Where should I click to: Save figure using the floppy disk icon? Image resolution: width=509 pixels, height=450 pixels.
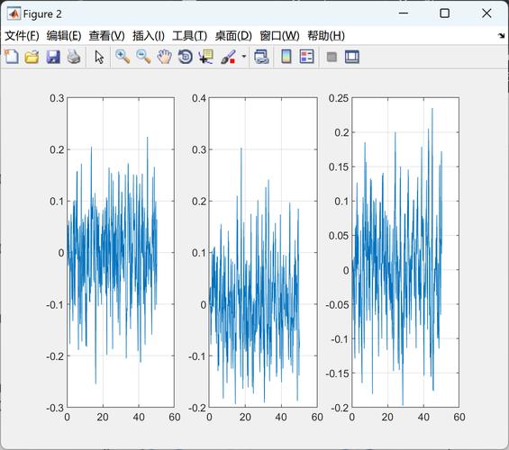(53, 57)
